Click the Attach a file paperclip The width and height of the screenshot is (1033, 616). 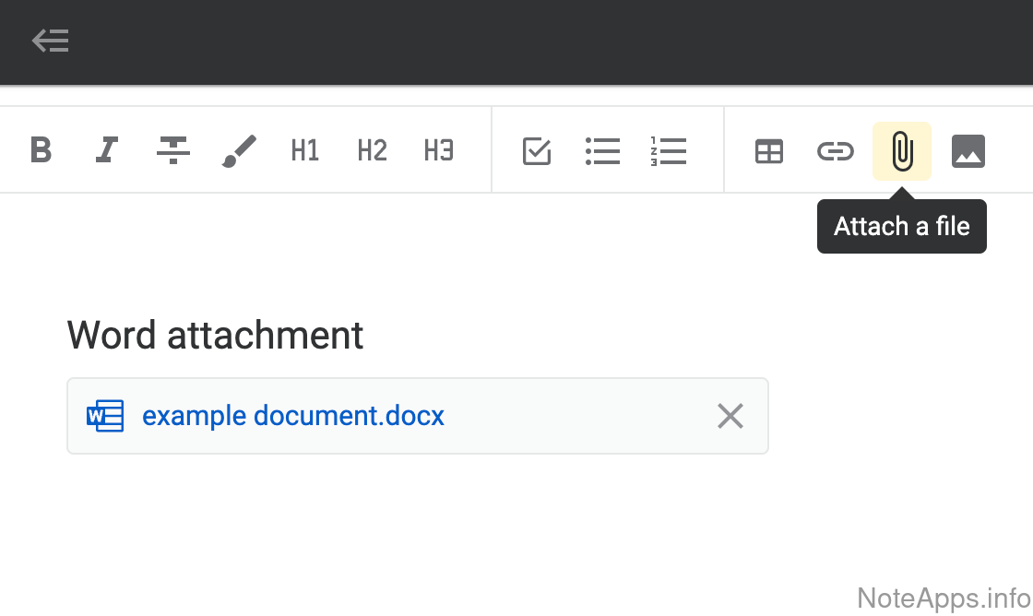tap(902, 150)
